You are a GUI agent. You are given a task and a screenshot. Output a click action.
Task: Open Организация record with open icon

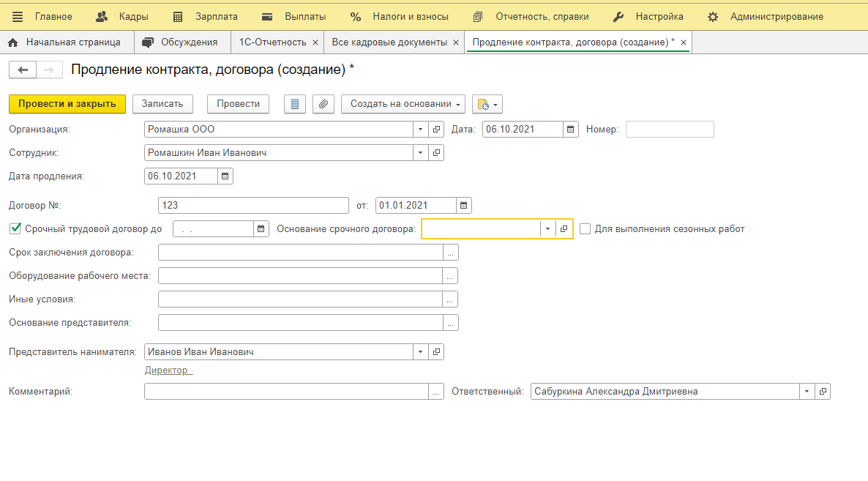pos(436,130)
